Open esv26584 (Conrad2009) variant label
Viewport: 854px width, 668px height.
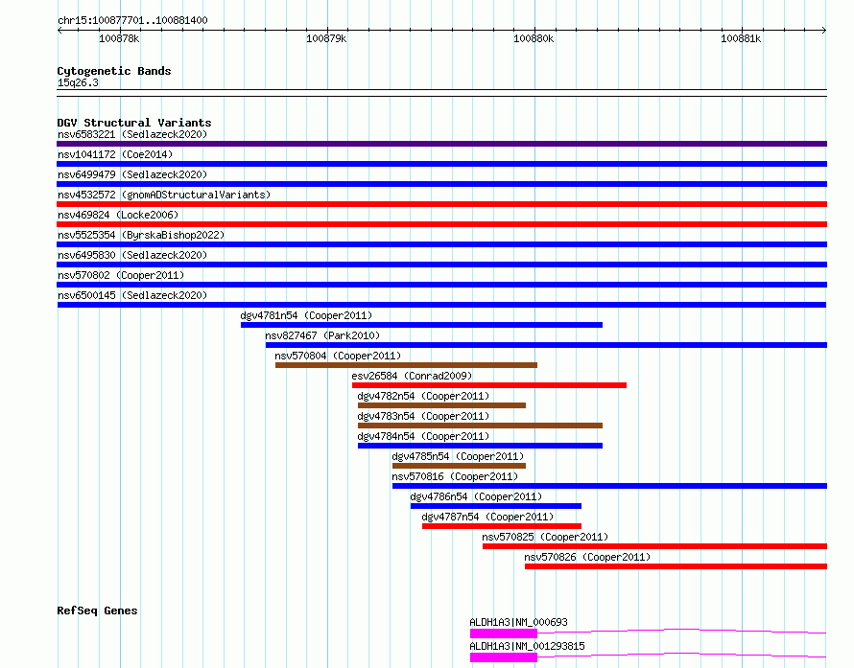(x=412, y=376)
